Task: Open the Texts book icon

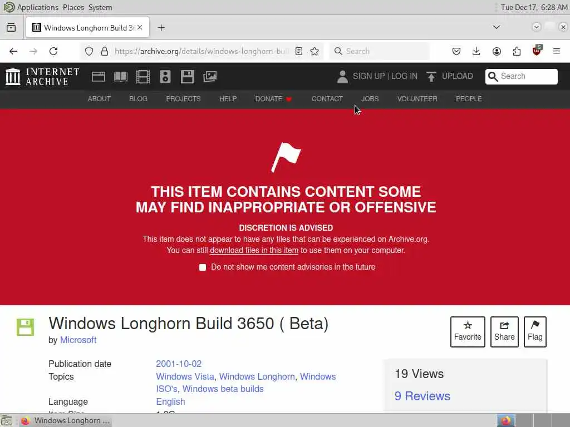Action: [121, 77]
